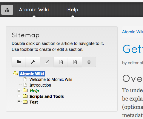Follow the Atomic Wiki breadcrumb link
The image size is (143, 119).
pyautogui.click(x=133, y=32)
